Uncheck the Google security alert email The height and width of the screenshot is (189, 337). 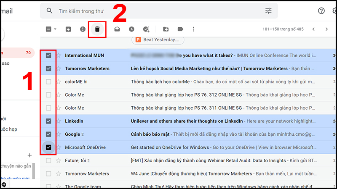click(x=48, y=134)
